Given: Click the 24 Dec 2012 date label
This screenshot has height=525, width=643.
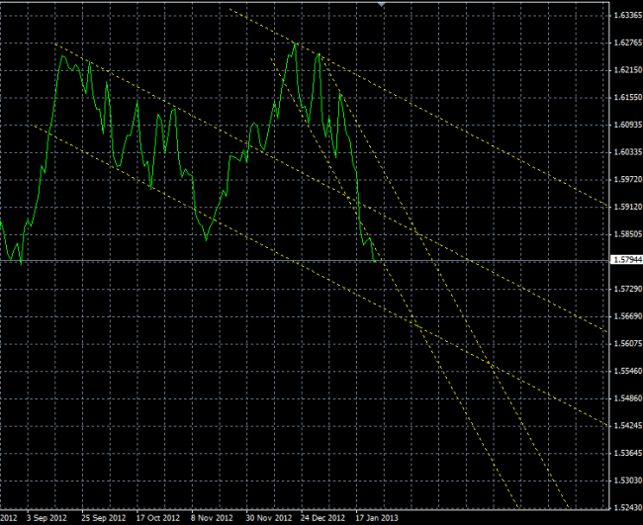Looking at the screenshot, I should pos(322,518).
